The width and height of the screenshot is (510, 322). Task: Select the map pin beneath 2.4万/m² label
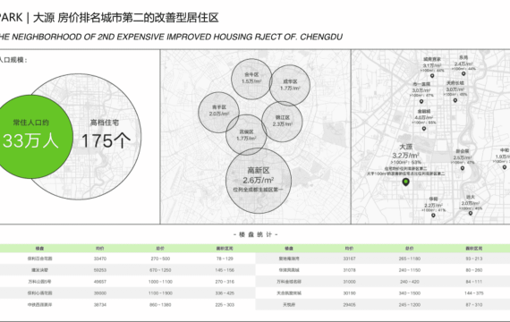[463, 73]
